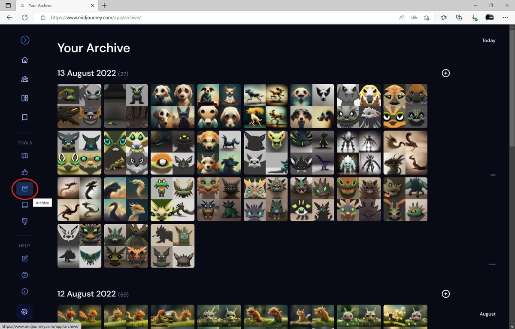Open the thumbnail with a large orange eye creature
The image size is (515, 329).
(173, 152)
